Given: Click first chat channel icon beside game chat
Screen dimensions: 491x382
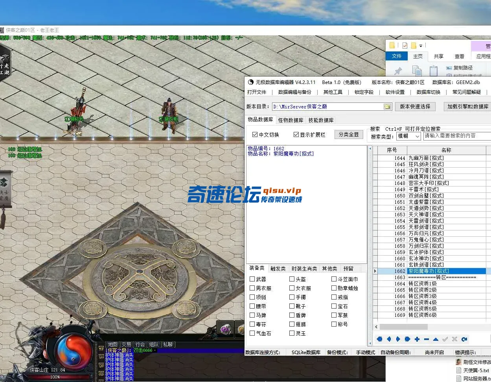Looking at the screenshot, I should [101, 348].
